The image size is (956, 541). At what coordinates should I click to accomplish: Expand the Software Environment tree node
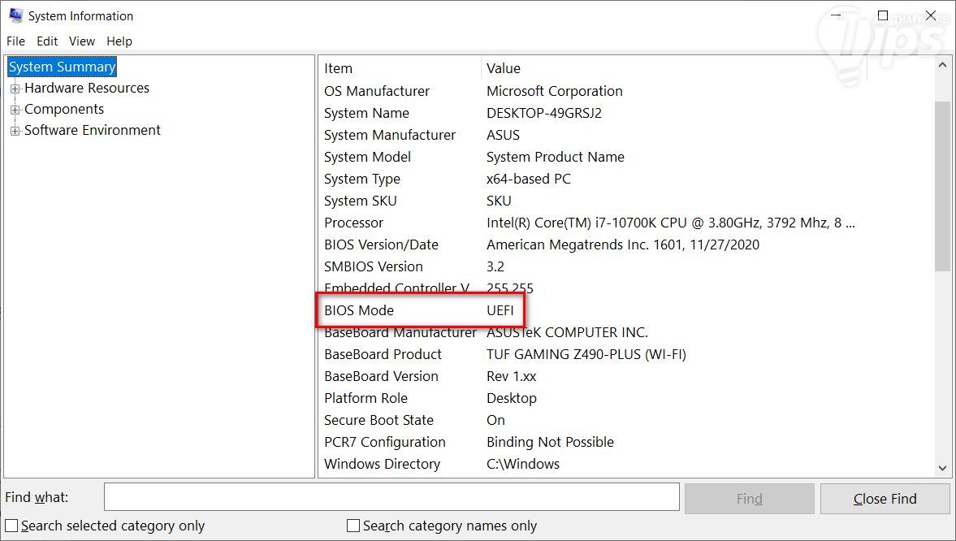coord(15,131)
